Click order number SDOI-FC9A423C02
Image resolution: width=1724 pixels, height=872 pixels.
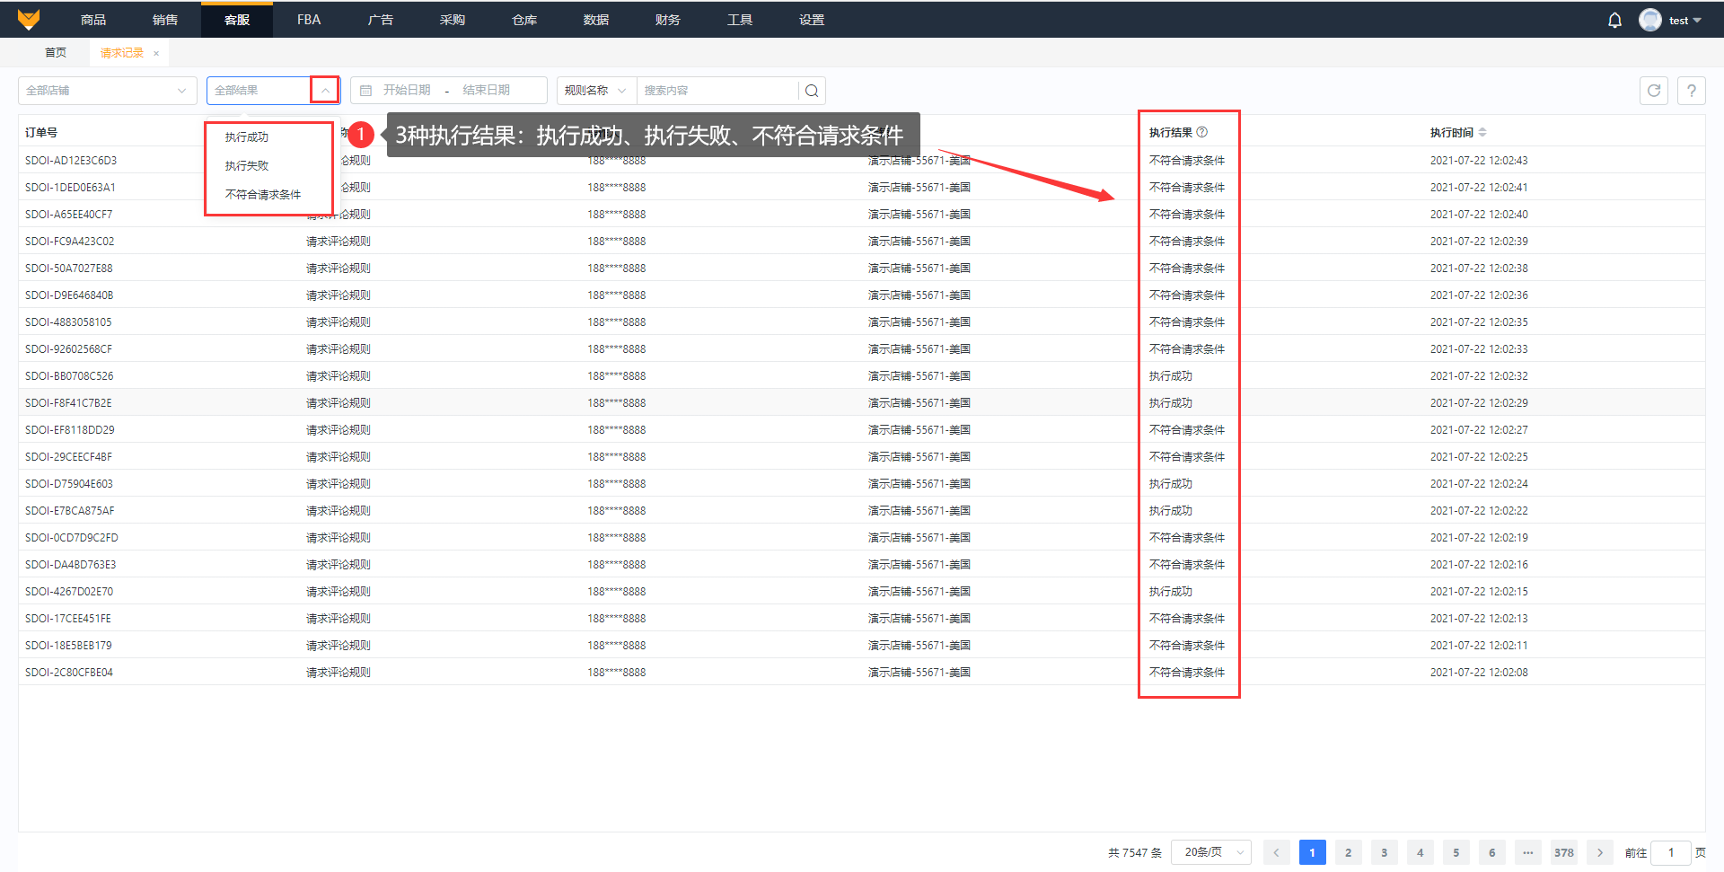[70, 242]
